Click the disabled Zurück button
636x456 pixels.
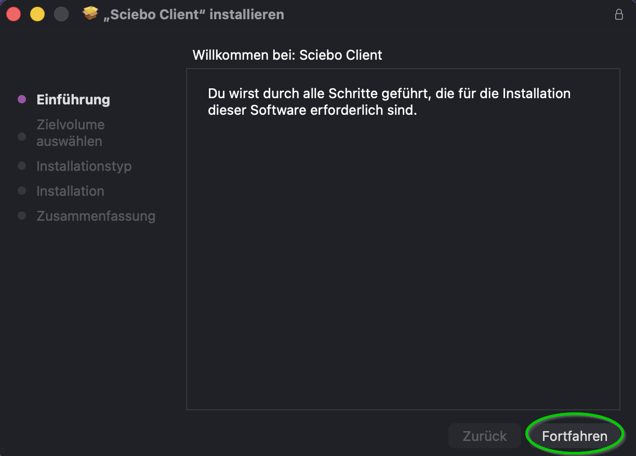484,436
